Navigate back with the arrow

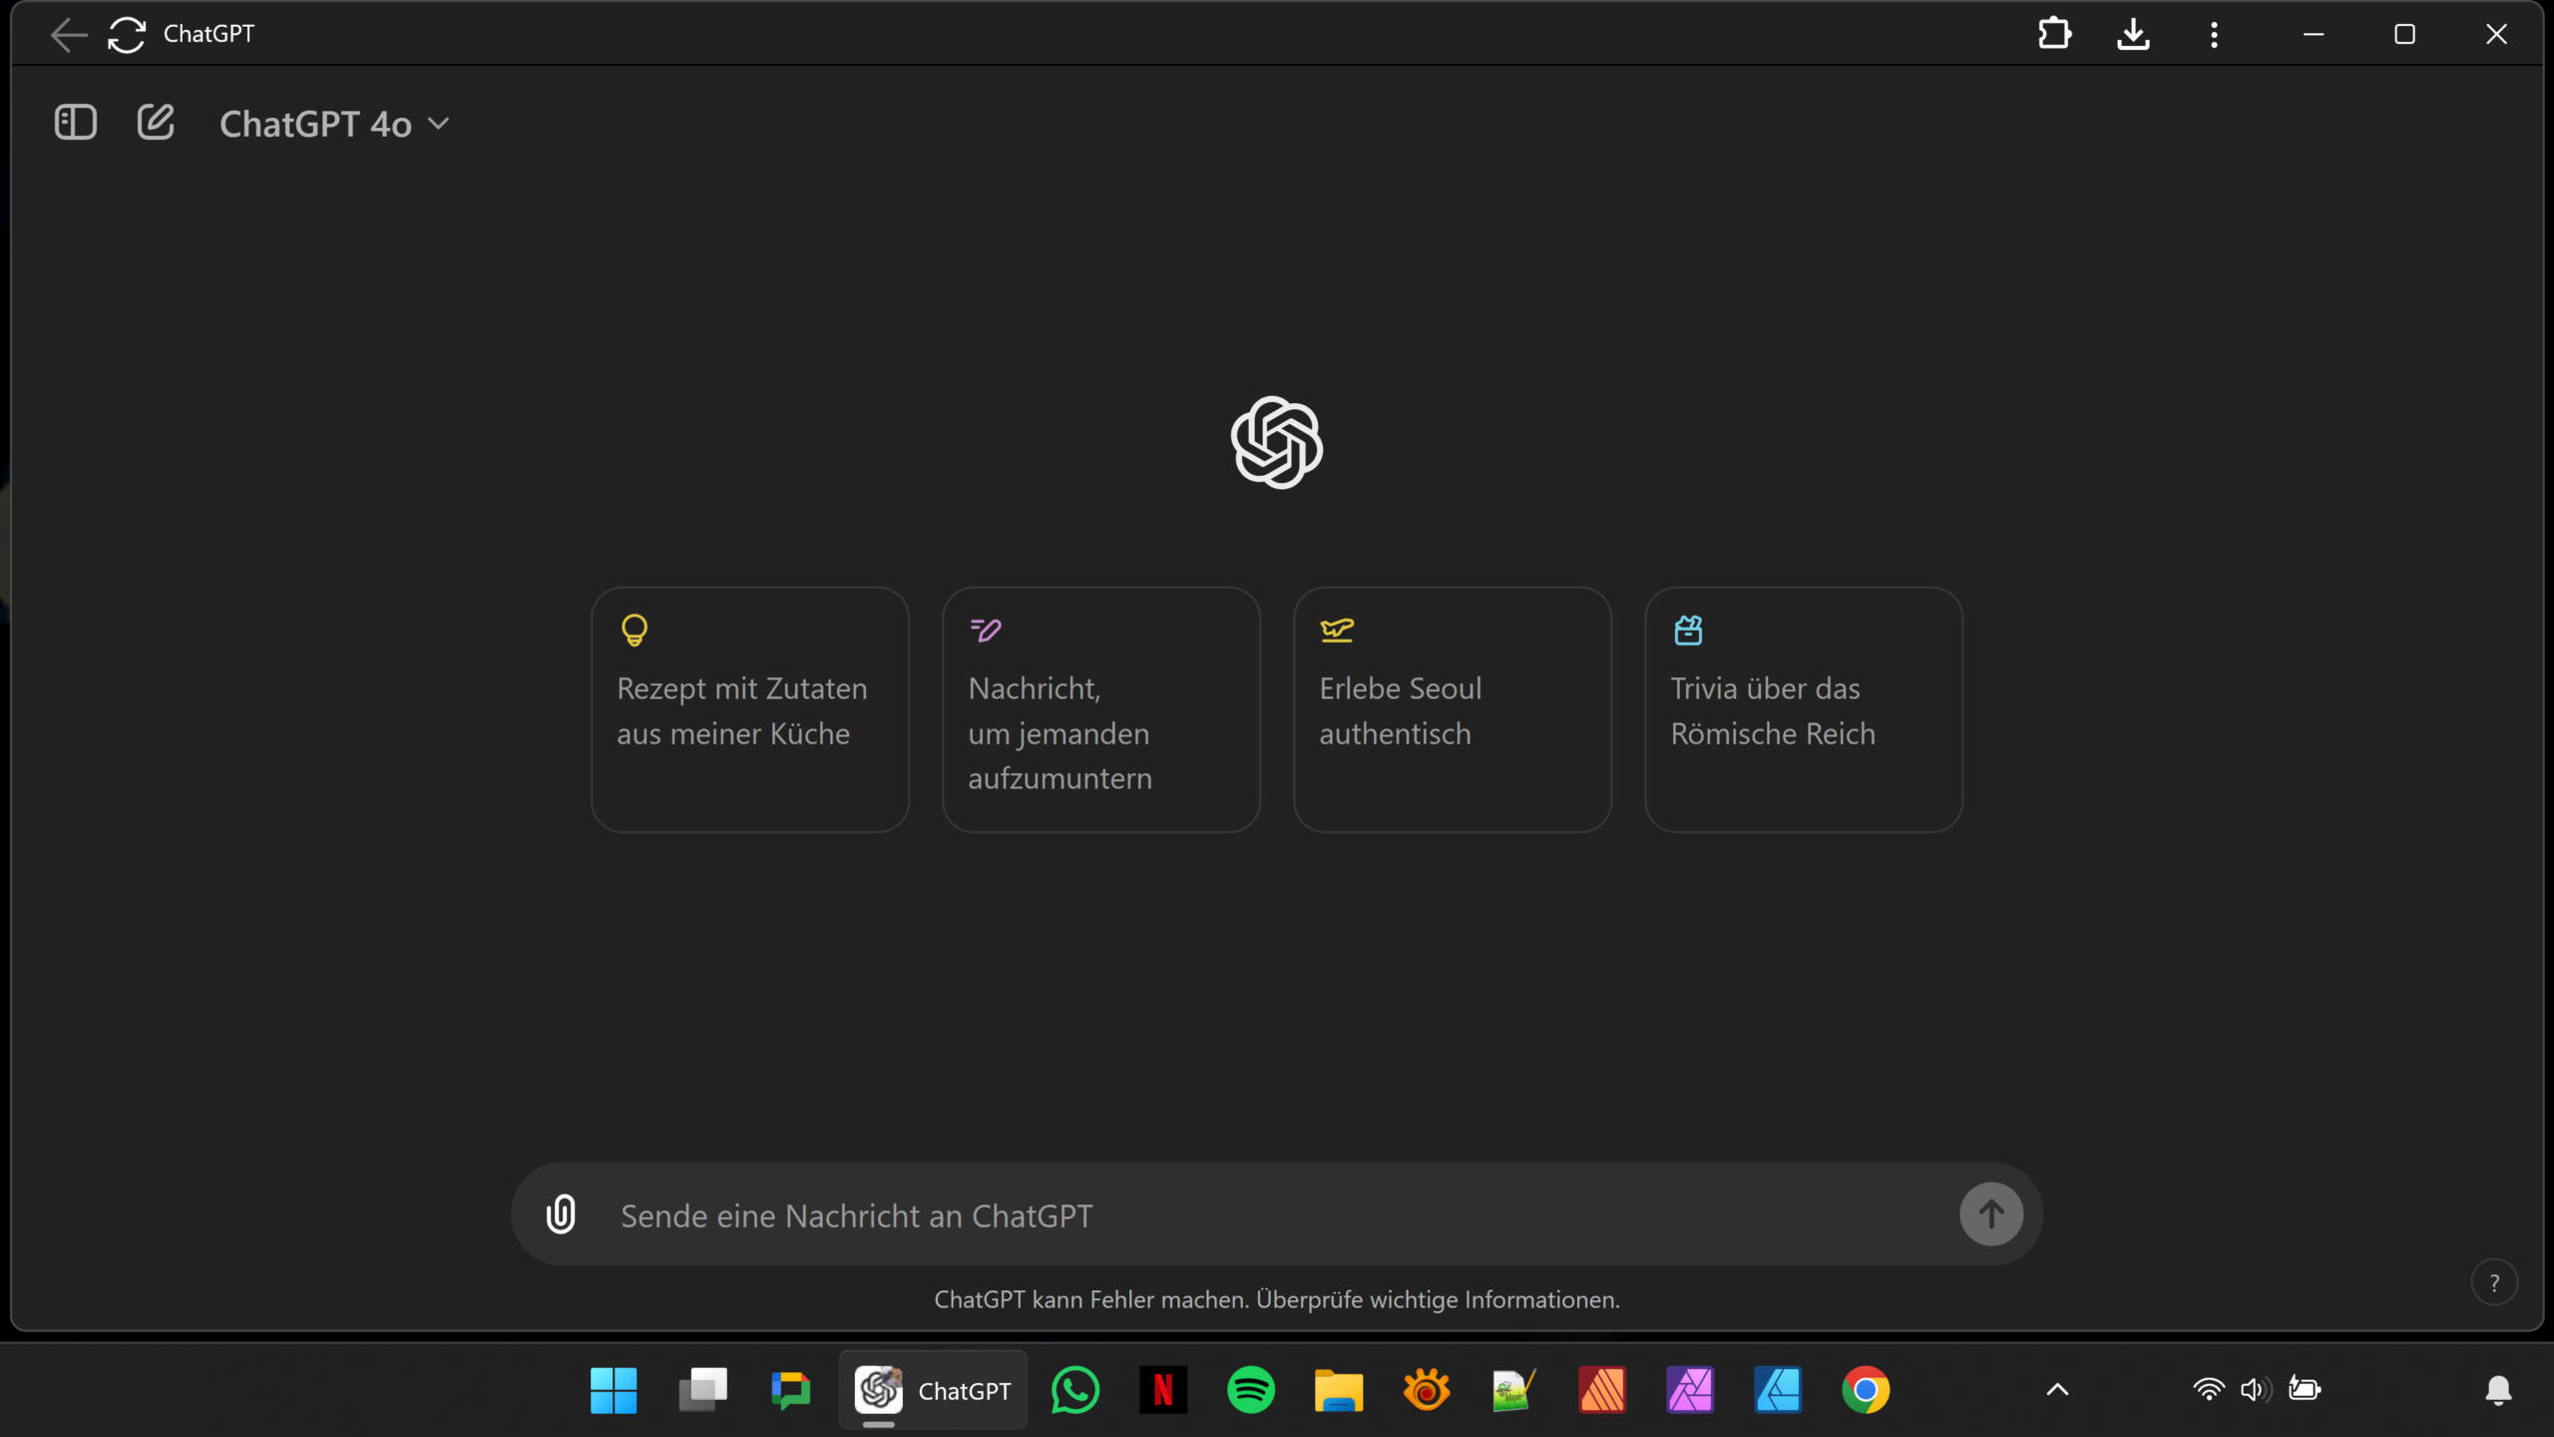pyautogui.click(x=67, y=34)
